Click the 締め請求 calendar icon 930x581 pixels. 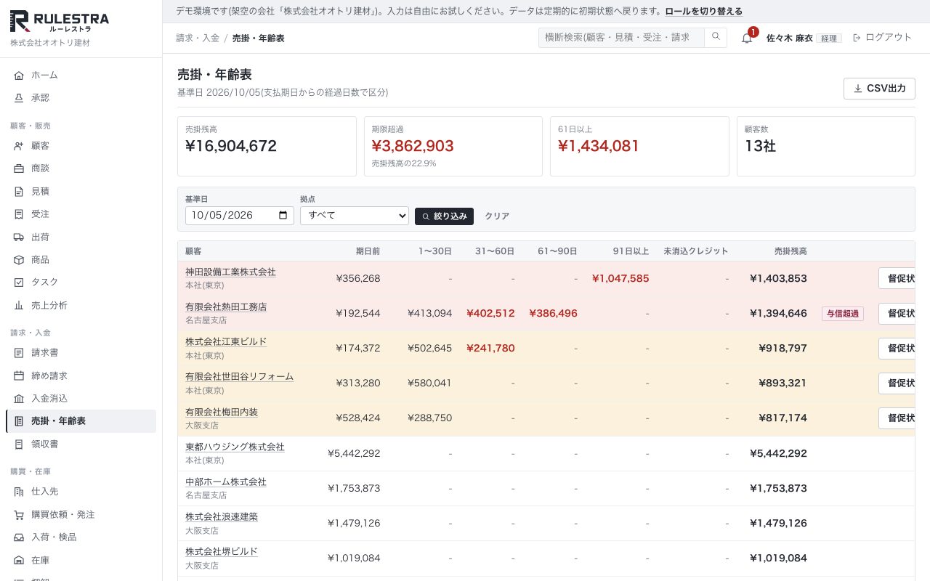(19, 375)
